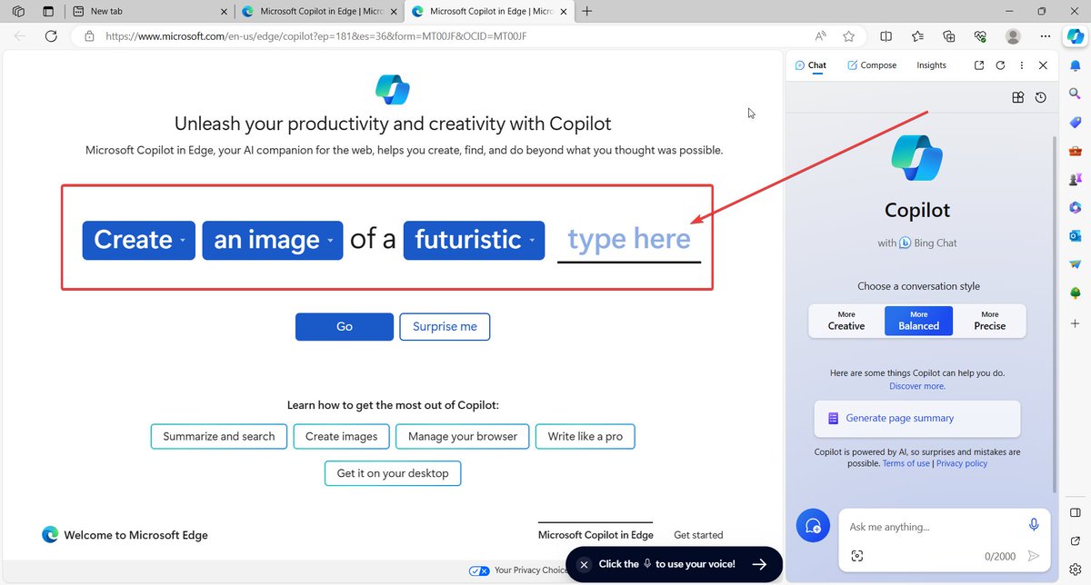
Task: Open Copilot pane link in new tab
Action: (x=978, y=65)
